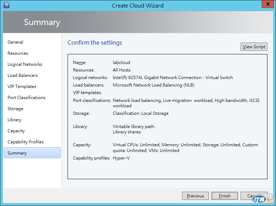Close the Create Cloud Wizard window
Screen dimensions: 276x206
click(x=267, y=5)
